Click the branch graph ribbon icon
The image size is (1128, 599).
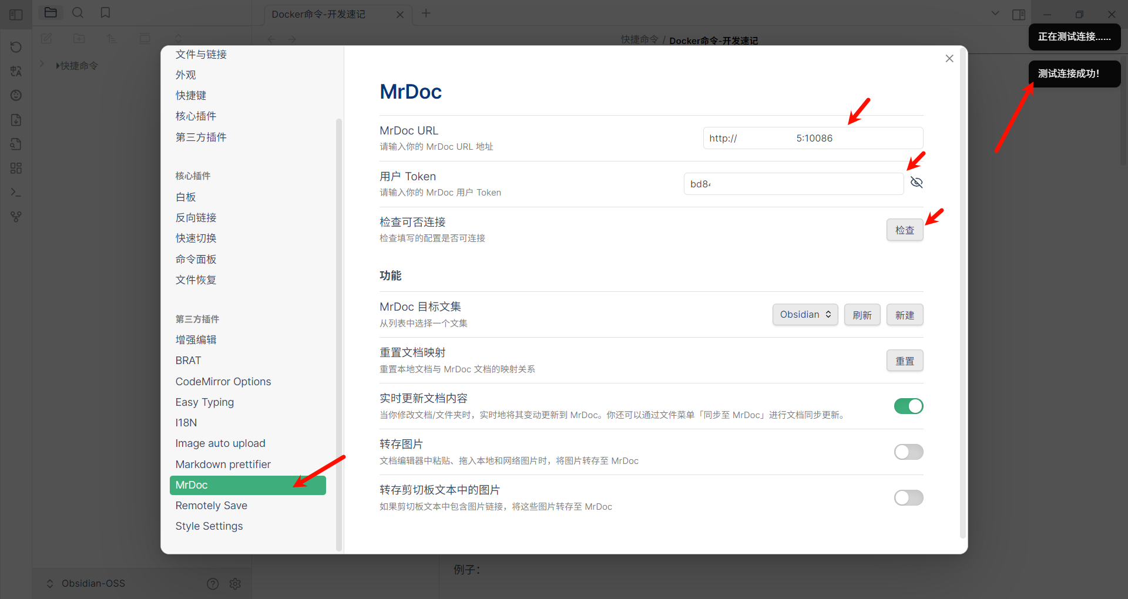(16, 217)
